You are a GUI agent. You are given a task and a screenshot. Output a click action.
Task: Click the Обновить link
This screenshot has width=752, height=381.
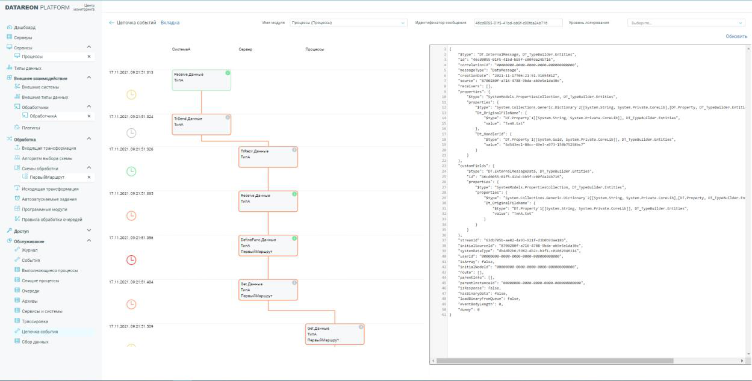click(736, 36)
